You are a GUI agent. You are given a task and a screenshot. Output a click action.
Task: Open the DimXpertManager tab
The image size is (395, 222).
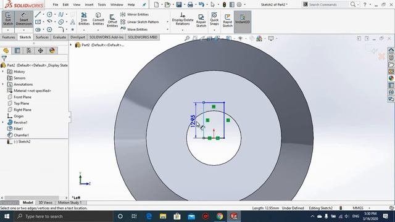tap(41, 51)
